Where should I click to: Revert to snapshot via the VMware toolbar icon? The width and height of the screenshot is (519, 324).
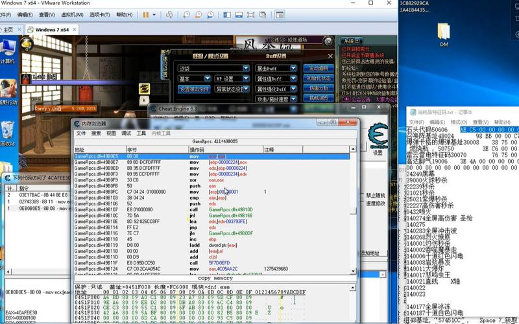tap(199, 15)
